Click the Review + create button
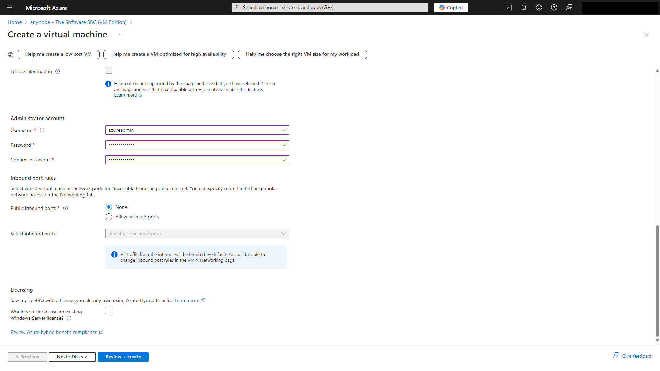 click(123, 357)
